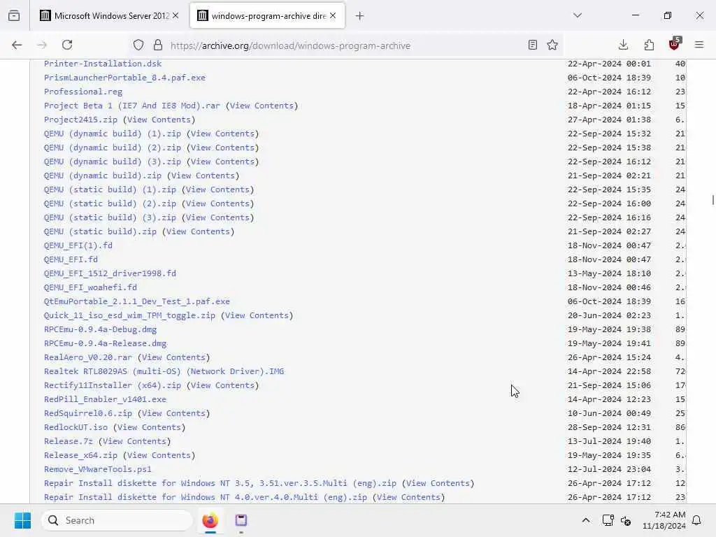Viewport: 716px width, 537px height.
Task: View site security lock info
Action: click(158, 45)
